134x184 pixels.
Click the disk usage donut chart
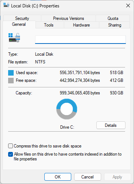coord(67,109)
